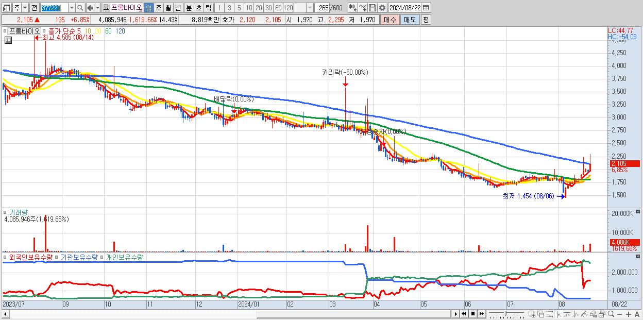Click the dotted line chart compare icon

pos(549,314)
